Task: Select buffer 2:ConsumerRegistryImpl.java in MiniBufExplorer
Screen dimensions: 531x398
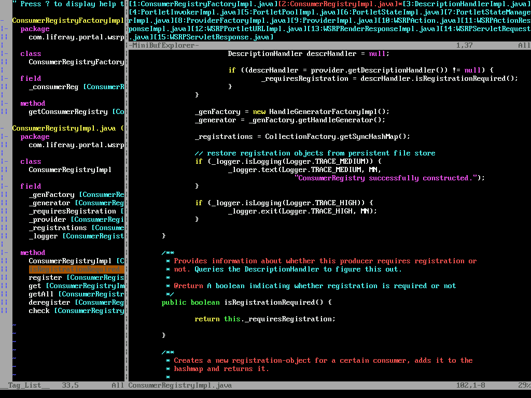Action: 339,4
